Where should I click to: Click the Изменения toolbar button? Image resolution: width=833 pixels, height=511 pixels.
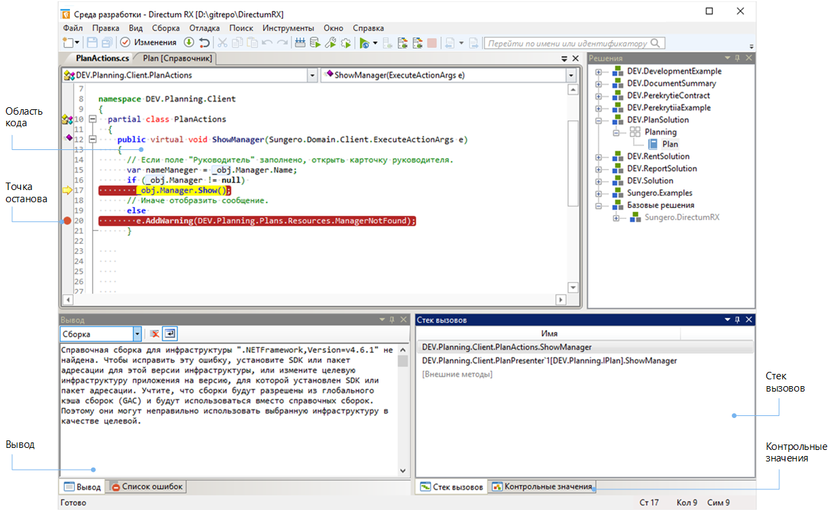(149, 43)
